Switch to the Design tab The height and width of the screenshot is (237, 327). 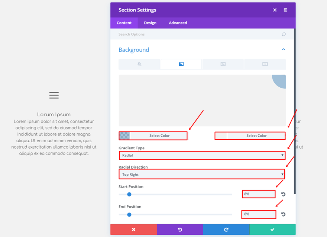pos(150,23)
